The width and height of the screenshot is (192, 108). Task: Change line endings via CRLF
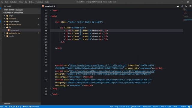point(169,107)
